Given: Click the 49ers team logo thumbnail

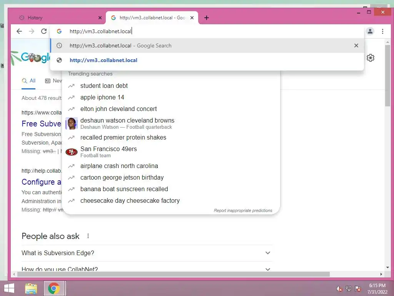Looking at the screenshot, I should pyautogui.click(x=71, y=152).
